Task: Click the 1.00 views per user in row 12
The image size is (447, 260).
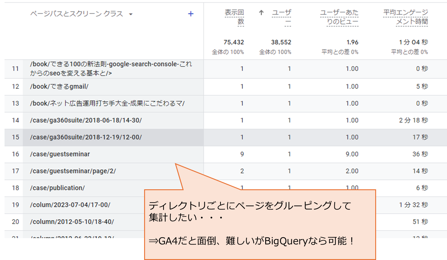Action: point(352,86)
